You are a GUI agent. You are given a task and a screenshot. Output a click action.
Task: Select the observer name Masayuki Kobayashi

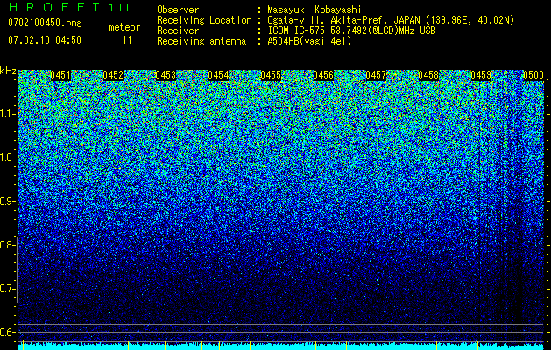(x=314, y=10)
